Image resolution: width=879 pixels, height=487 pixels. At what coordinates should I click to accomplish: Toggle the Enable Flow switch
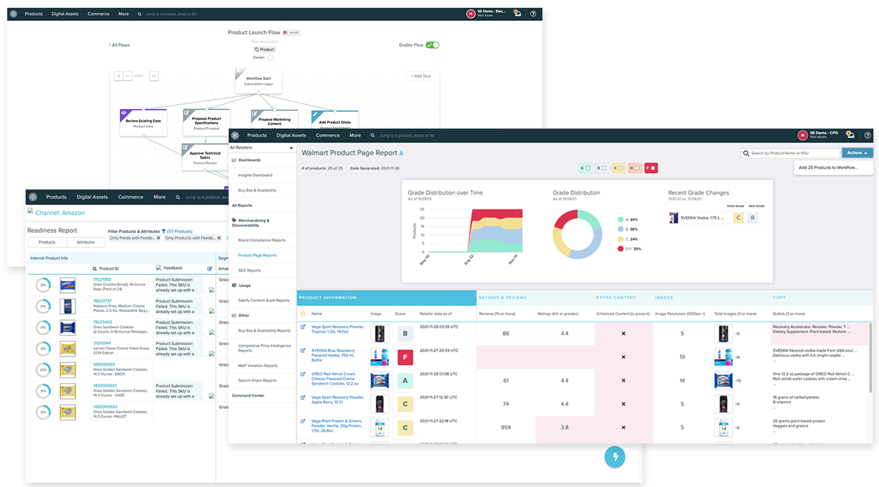(432, 45)
